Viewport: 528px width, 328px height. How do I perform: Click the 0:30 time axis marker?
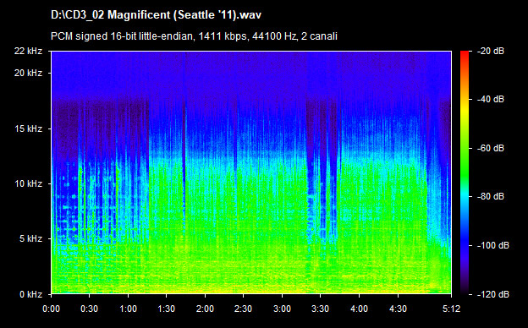89,309
